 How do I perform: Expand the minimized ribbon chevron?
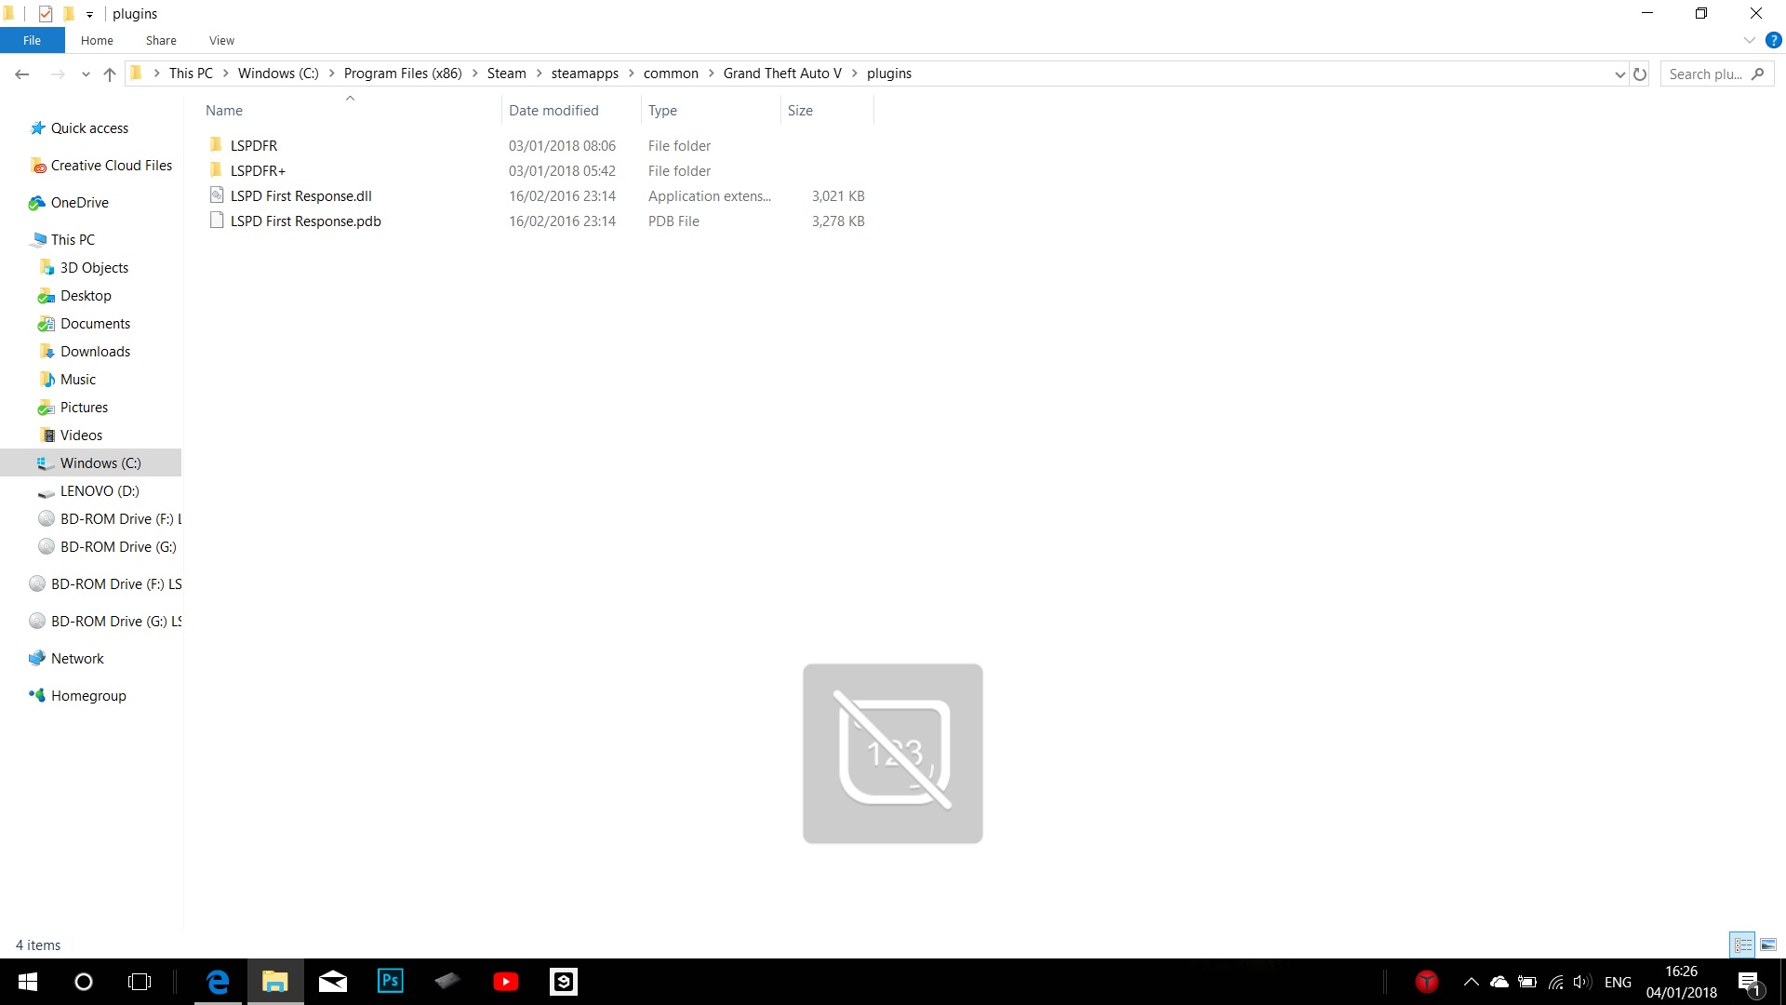coord(1749,40)
